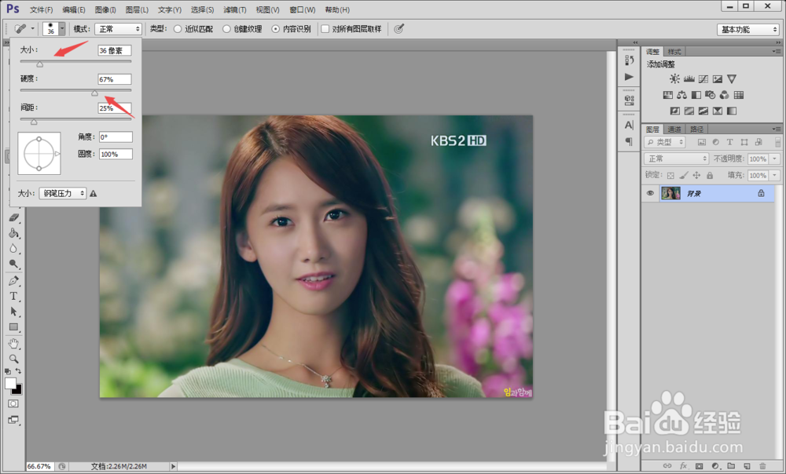Click the 间距 spacing slider handle
Viewport: 786px width, 474px height.
point(34,122)
